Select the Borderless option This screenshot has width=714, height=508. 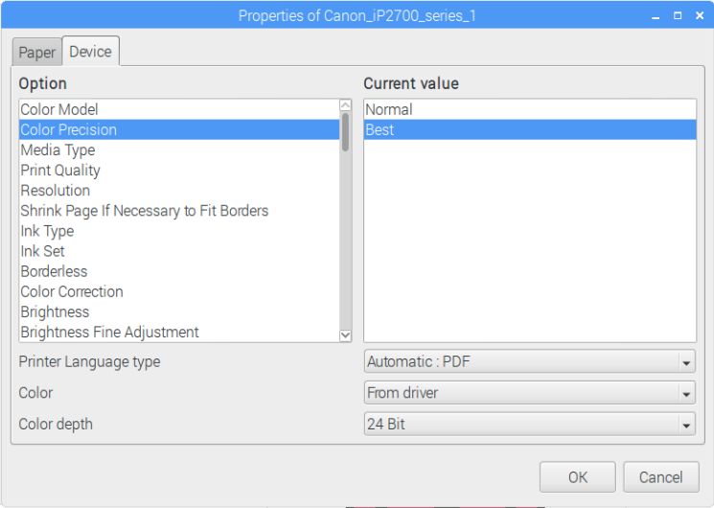179,271
